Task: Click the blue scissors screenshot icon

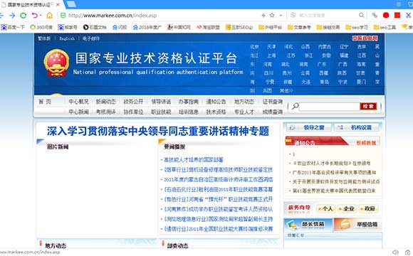Action: pos(409,15)
